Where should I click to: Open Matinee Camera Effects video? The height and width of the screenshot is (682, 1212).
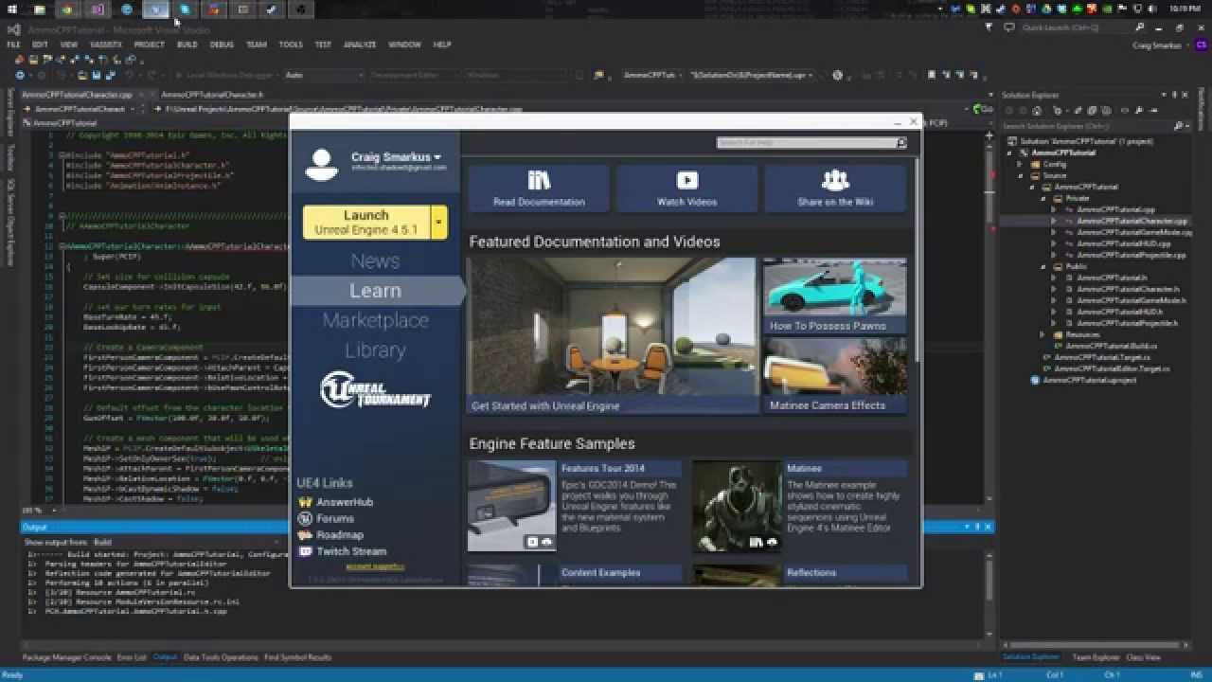835,375
